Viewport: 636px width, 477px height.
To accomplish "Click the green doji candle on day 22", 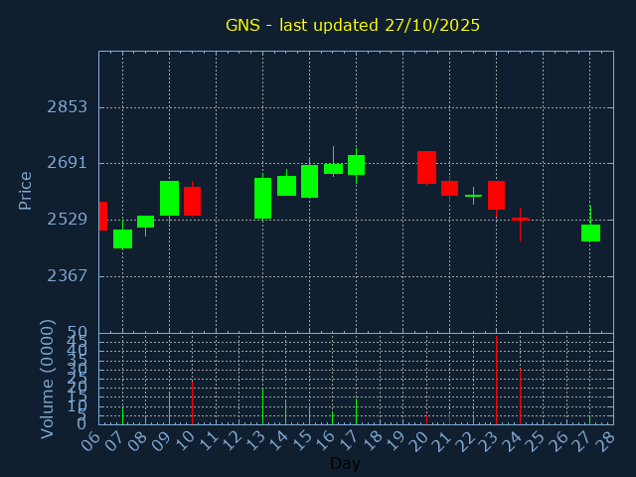I will pyautogui.click(x=473, y=196).
